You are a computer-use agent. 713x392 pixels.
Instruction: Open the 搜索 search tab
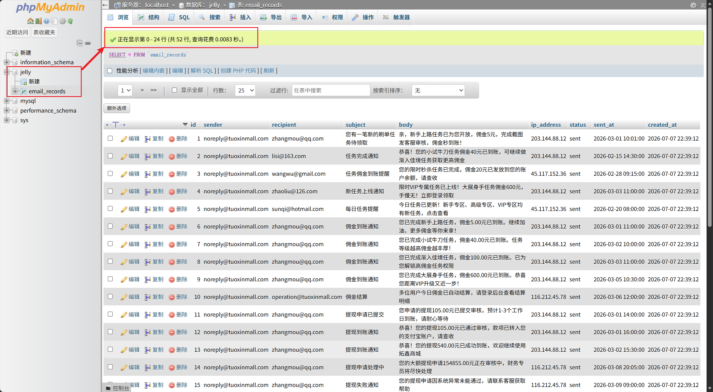210,17
